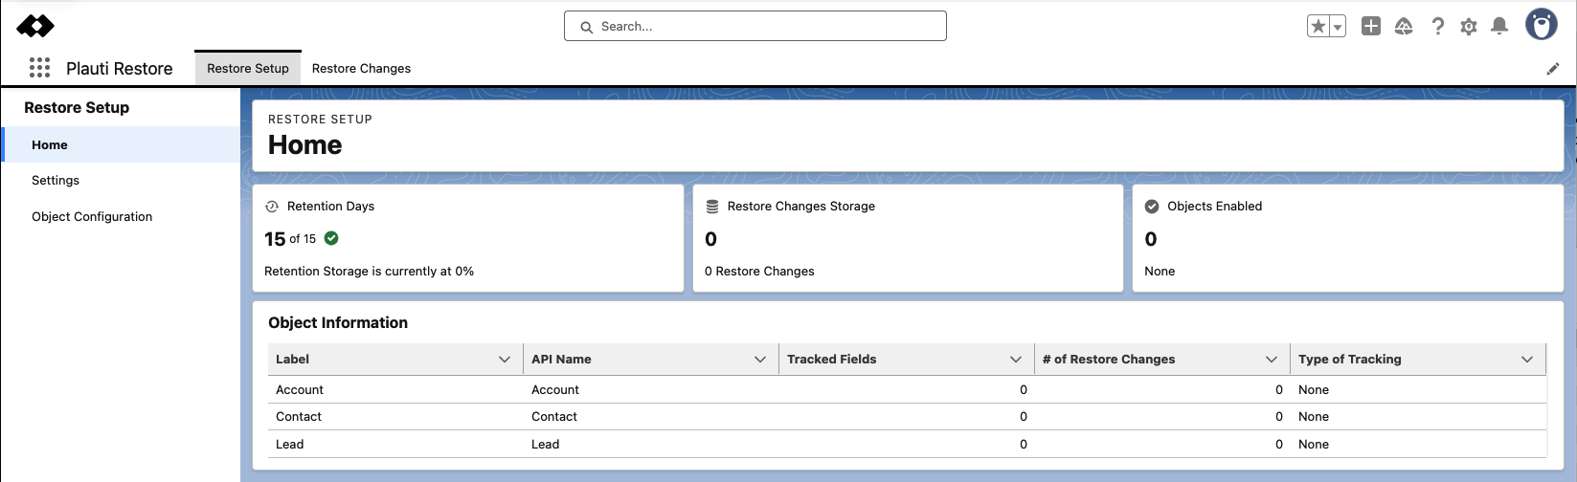Viewport: 1577px width, 482px height.
Task: Open the Setup gear icon
Action: click(x=1469, y=27)
